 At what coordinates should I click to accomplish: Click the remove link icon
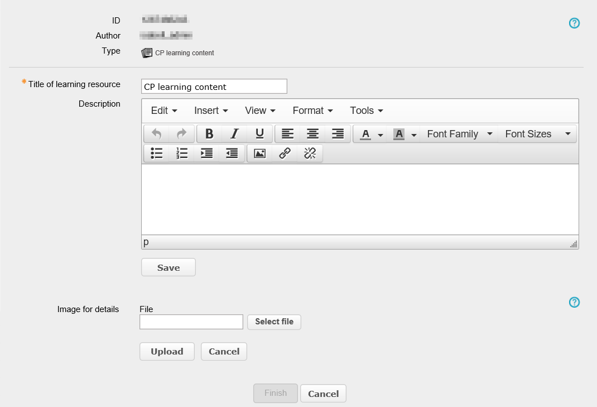[x=310, y=154]
